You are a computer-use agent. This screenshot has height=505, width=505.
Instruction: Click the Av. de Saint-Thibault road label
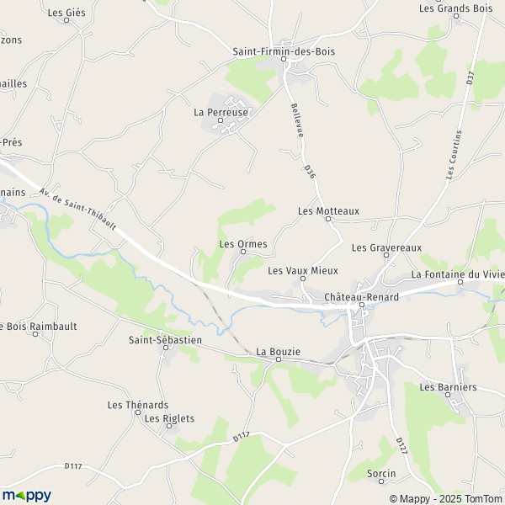77,209
